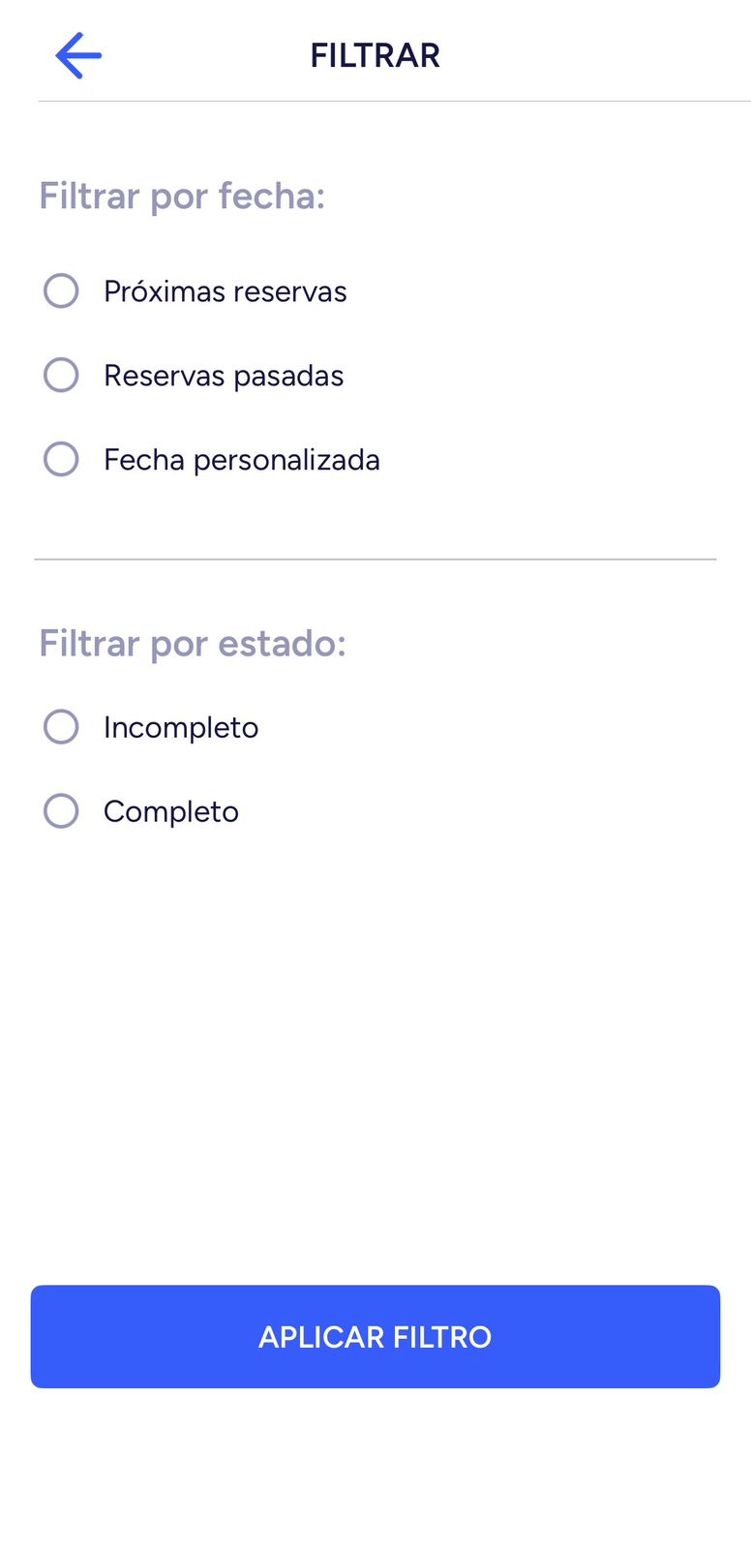751x1549 pixels.
Task: Tap the "Reservas pasadas" label text
Action: coord(224,376)
